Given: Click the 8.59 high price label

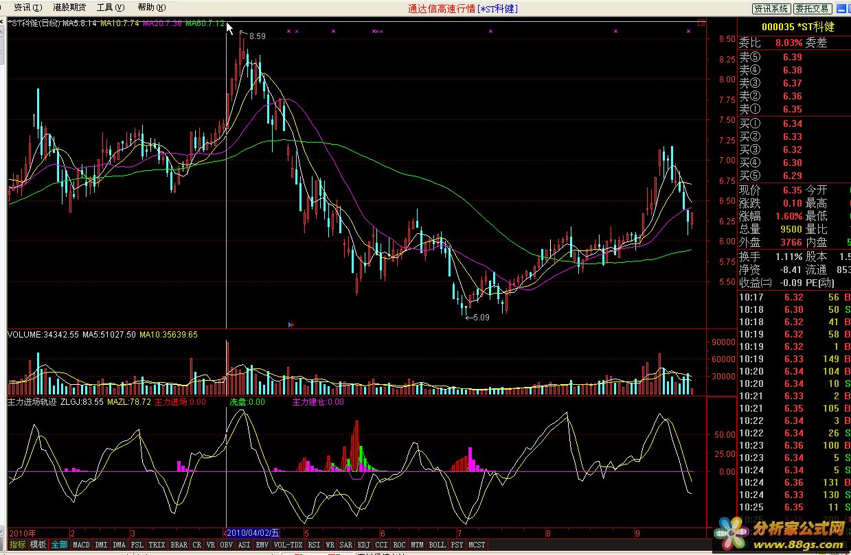Looking at the screenshot, I should pyautogui.click(x=257, y=36).
